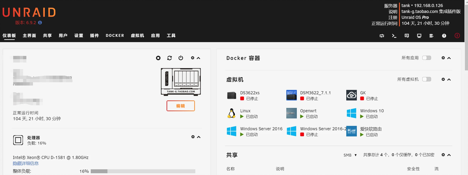Open the 工具 tab
468x175 pixels.
click(171, 35)
